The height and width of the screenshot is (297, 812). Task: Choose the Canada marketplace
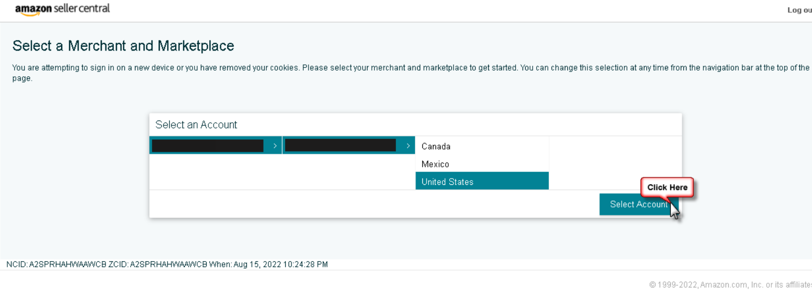click(x=436, y=146)
